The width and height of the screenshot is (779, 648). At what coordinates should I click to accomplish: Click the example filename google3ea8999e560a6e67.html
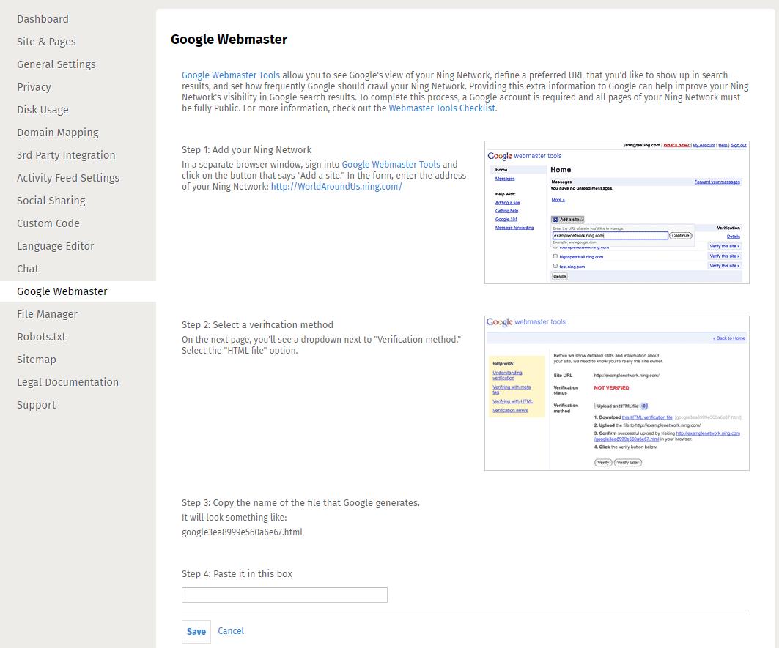[242, 532]
